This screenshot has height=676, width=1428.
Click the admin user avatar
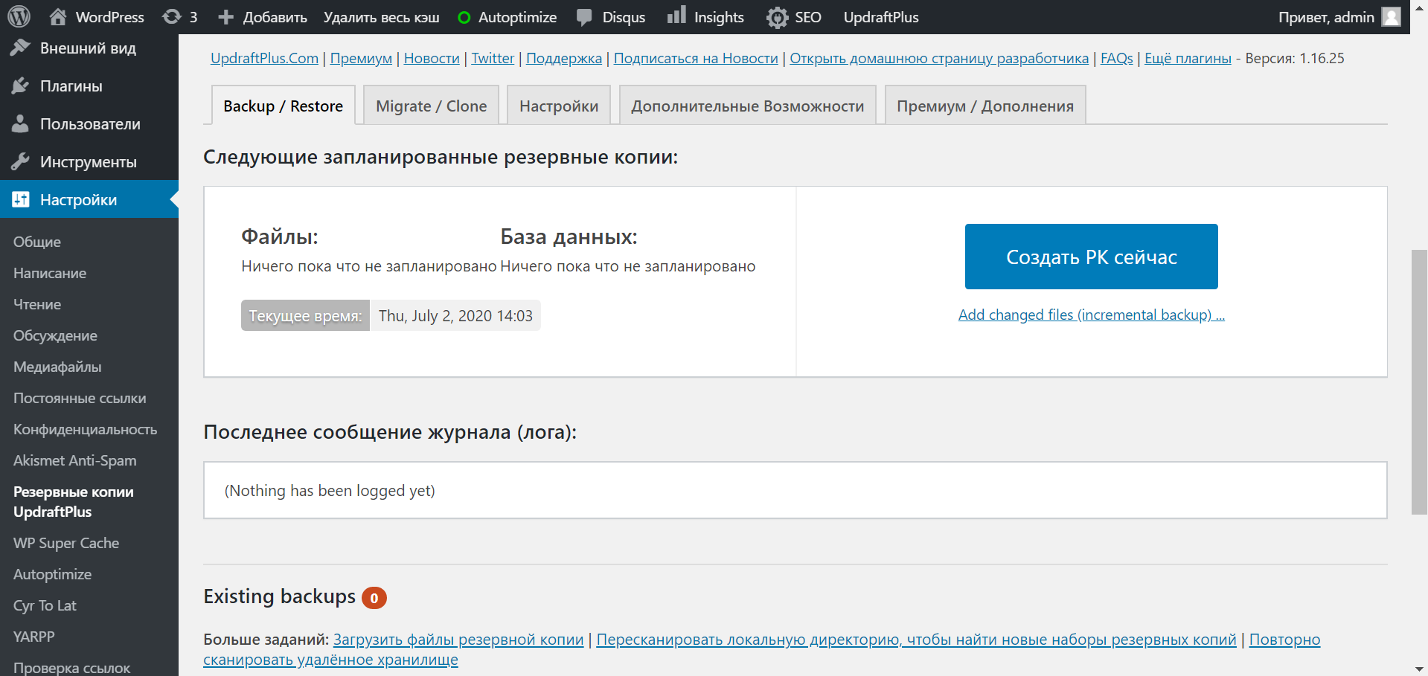tap(1391, 16)
